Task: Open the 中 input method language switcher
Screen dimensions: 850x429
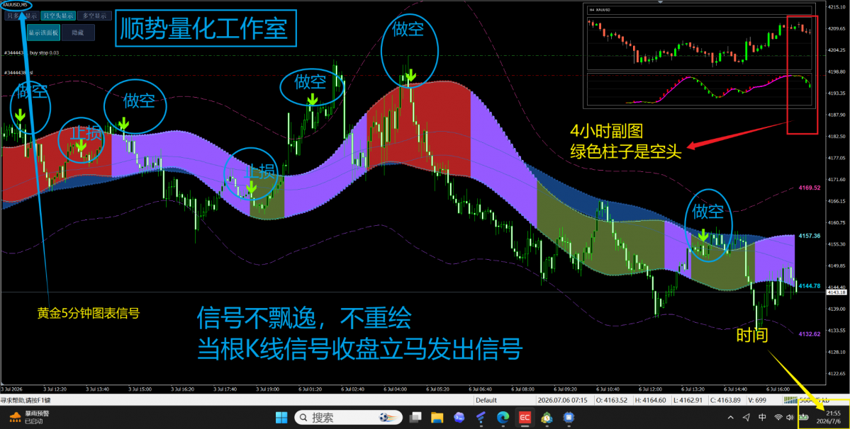Action: click(x=762, y=417)
